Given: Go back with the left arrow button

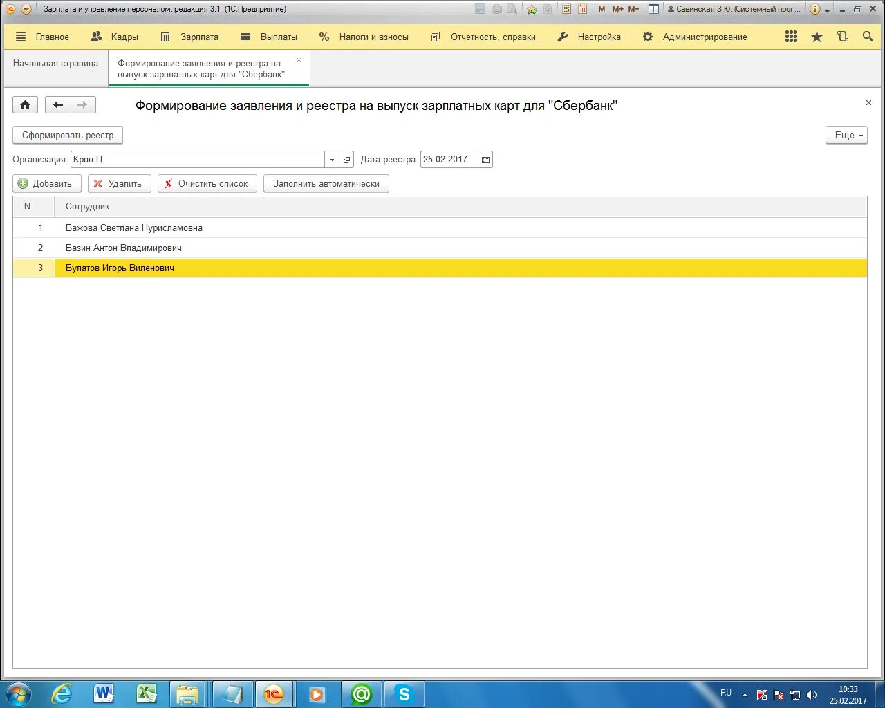Looking at the screenshot, I should (x=58, y=104).
